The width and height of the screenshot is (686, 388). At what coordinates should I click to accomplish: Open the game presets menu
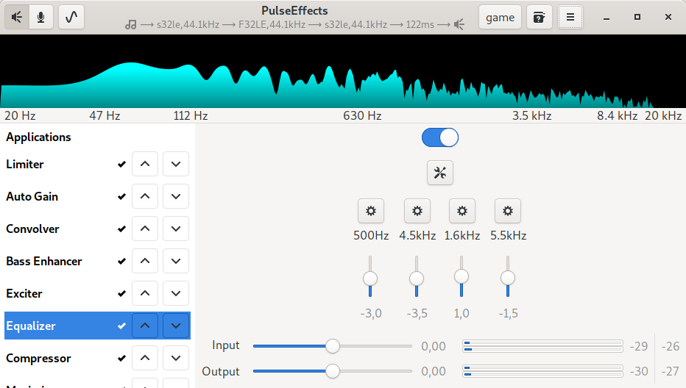(500, 17)
